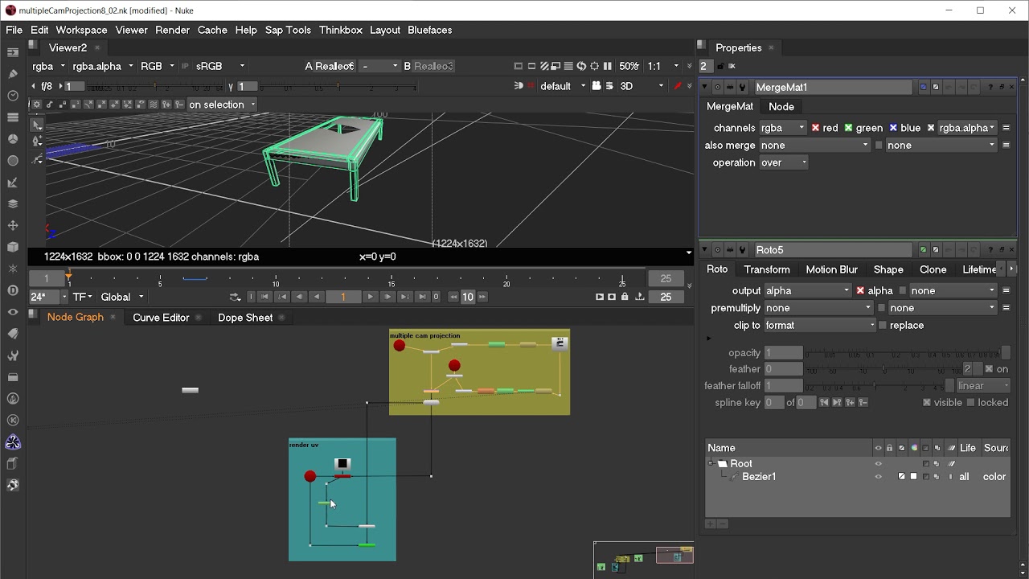This screenshot has width=1029, height=579.
Task: Enable the replace checkbox in Roto5
Action: coord(883,326)
